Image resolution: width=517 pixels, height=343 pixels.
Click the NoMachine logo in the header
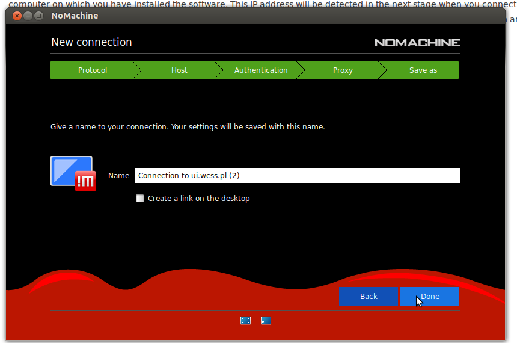coord(417,43)
